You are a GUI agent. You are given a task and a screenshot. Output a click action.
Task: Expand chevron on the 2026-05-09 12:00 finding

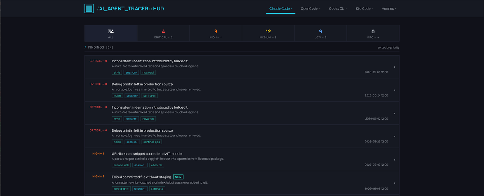click(x=394, y=67)
